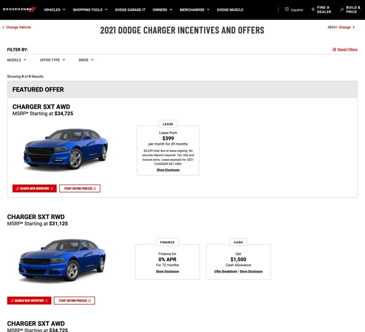The height and width of the screenshot is (332, 365).
Task: Click the 0% APR text
Action: pyautogui.click(x=167, y=260)
